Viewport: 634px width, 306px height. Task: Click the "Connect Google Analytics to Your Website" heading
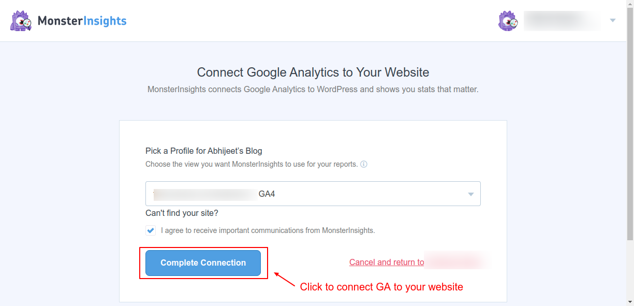point(313,72)
